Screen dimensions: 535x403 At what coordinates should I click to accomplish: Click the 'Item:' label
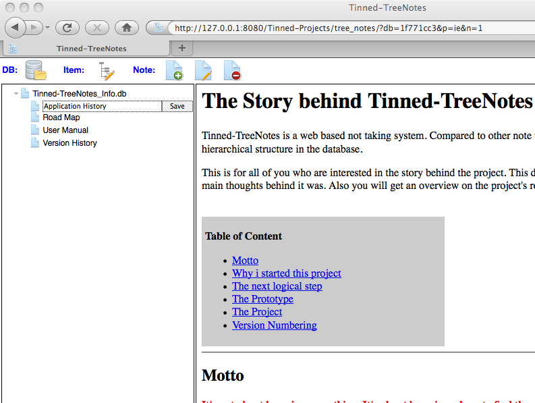point(74,70)
